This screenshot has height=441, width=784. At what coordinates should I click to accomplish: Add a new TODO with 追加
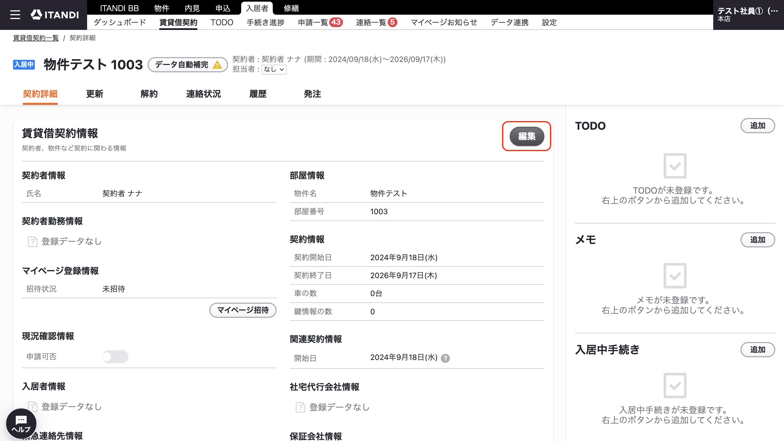pos(757,126)
